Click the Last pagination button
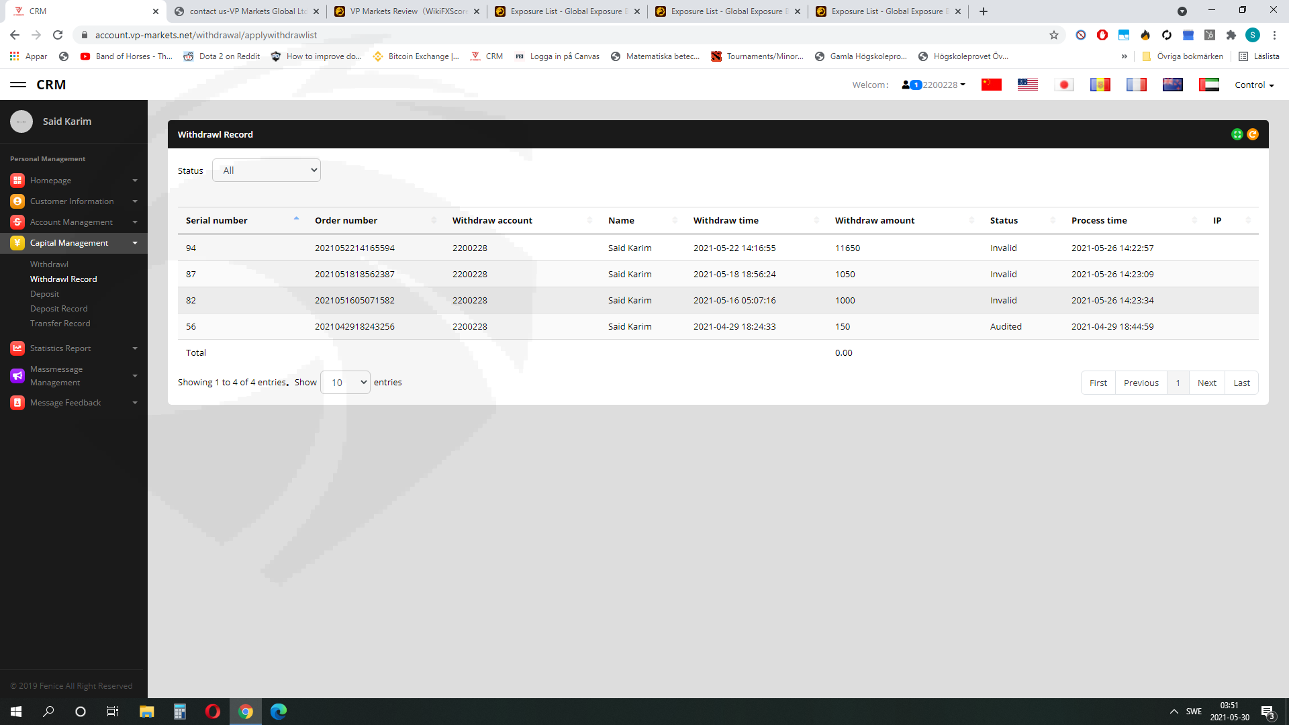Image resolution: width=1289 pixels, height=725 pixels. click(1241, 383)
